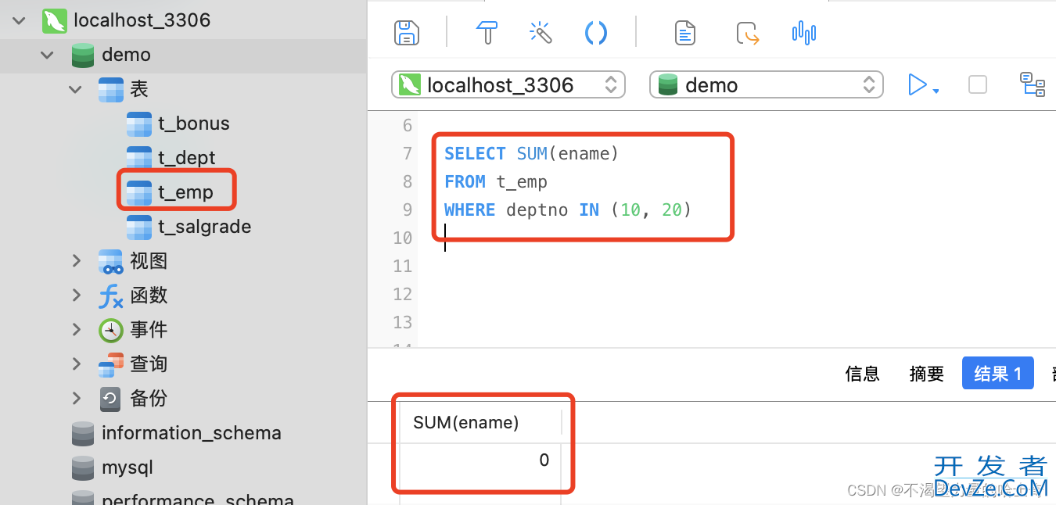Click the Beautify SQL magic wand icon

(x=541, y=33)
